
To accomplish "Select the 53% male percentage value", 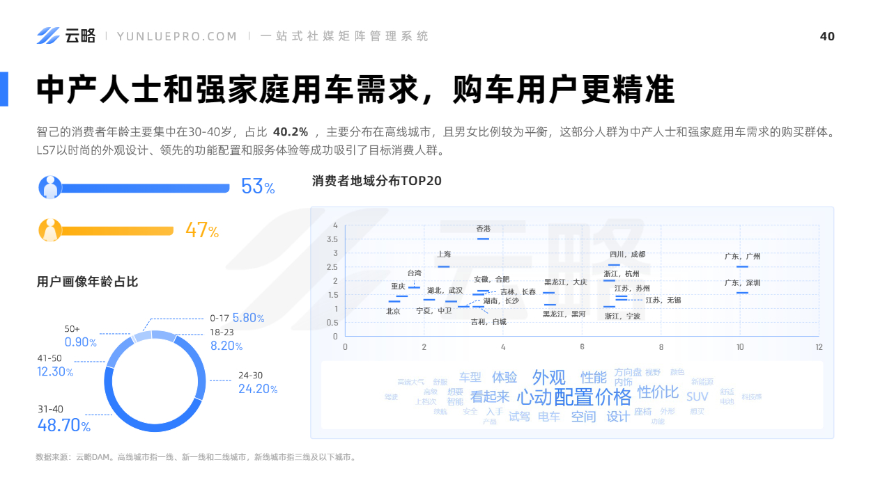I will click(x=258, y=186).
